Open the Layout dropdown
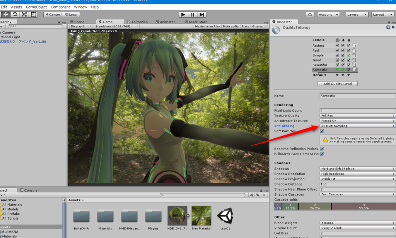Image resolution: width=396 pixels, height=238 pixels. [383, 15]
